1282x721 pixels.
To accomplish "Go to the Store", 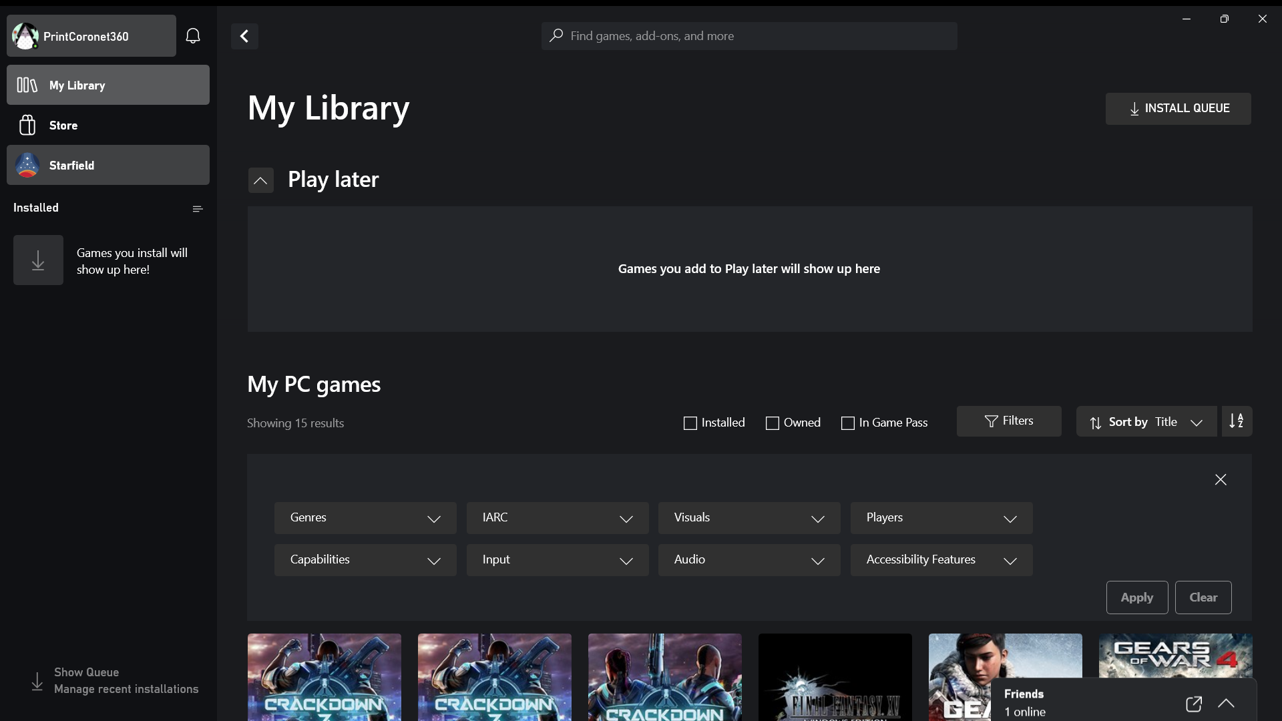I will pos(108,125).
